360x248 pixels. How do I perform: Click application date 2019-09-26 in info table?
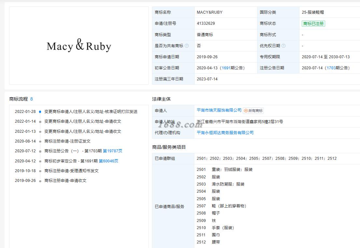207,57
